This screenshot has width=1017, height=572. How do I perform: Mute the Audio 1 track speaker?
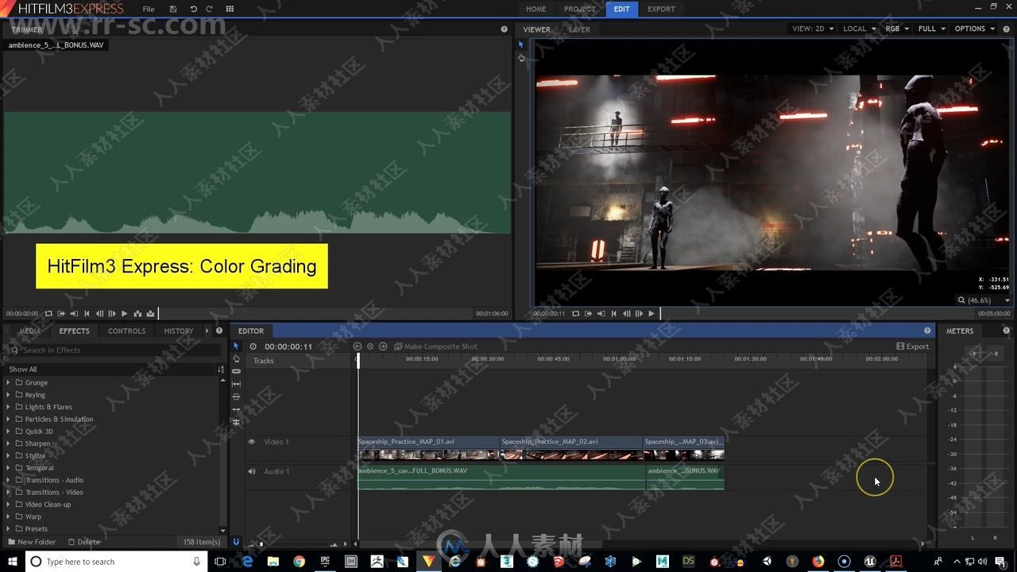click(252, 472)
